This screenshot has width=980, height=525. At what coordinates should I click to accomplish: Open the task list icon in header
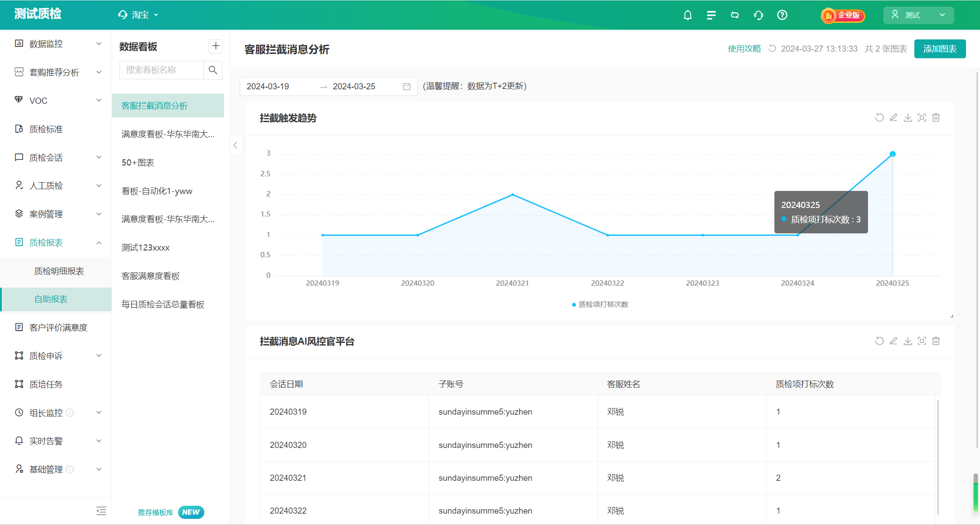(711, 15)
